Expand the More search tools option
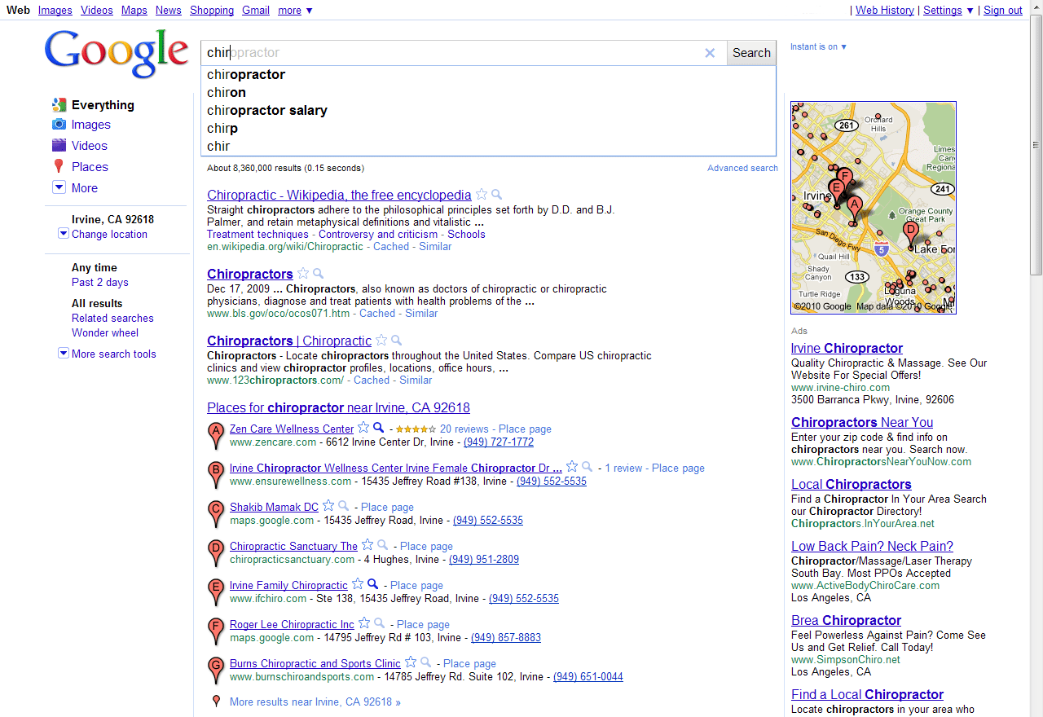The width and height of the screenshot is (1043, 717). (64, 354)
